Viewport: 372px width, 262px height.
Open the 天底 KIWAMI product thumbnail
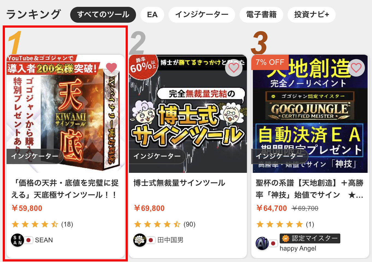point(66,114)
